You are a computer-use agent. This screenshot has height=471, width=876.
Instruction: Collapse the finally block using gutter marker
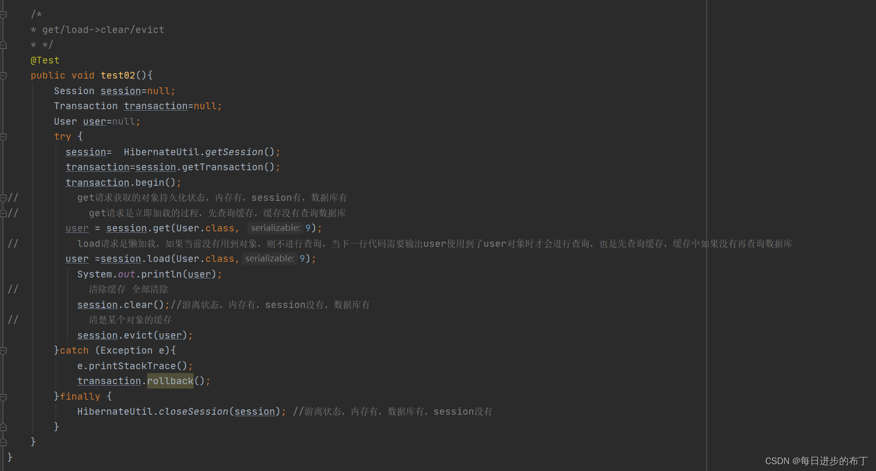(x=3, y=397)
